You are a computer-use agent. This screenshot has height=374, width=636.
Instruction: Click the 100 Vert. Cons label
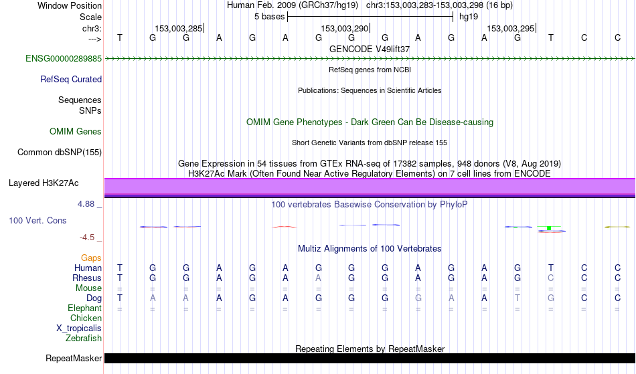tap(37, 220)
